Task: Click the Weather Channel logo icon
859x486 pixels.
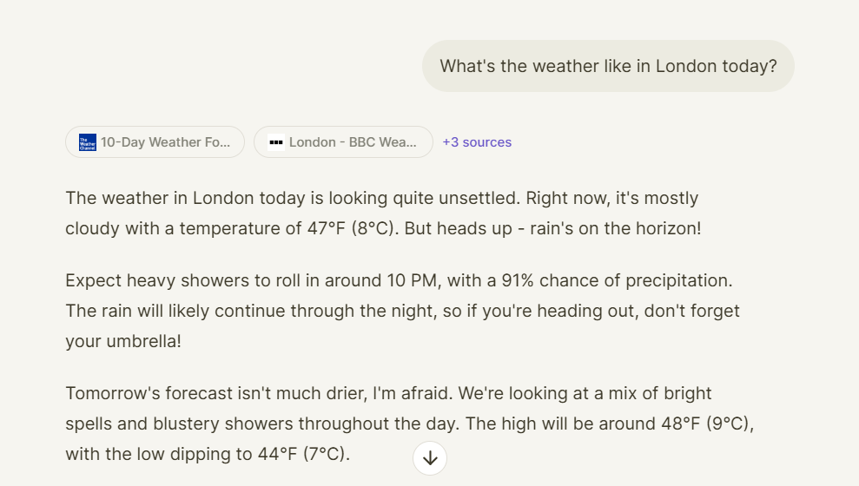Action: (x=88, y=142)
